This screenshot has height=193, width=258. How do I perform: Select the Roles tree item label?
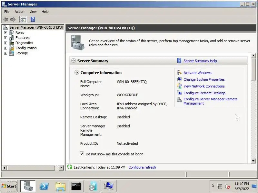[20, 32]
